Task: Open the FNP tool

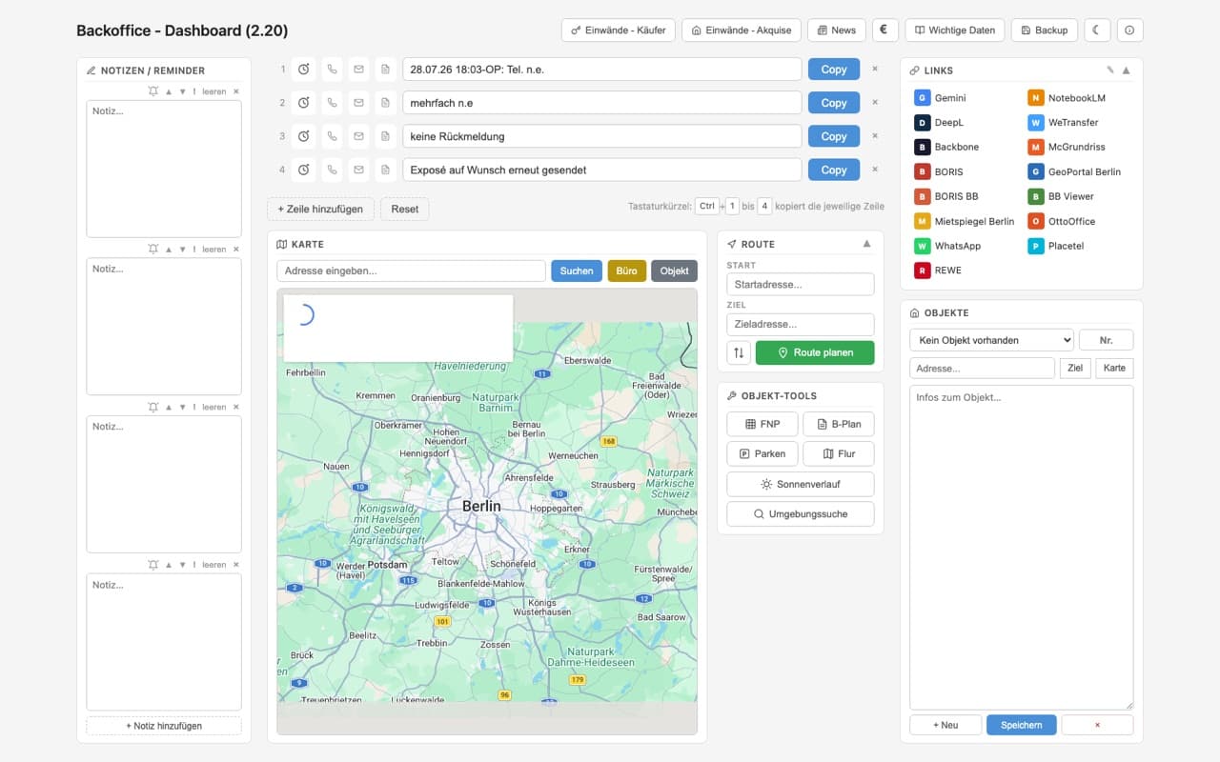Action: pyautogui.click(x=762, y=424)
